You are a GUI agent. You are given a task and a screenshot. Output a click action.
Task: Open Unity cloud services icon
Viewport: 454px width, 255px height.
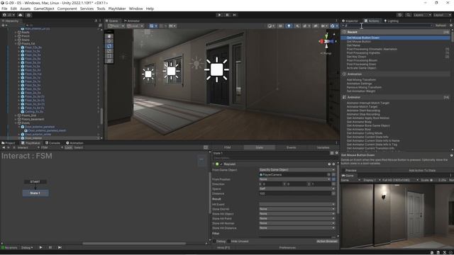pos(21,15)
